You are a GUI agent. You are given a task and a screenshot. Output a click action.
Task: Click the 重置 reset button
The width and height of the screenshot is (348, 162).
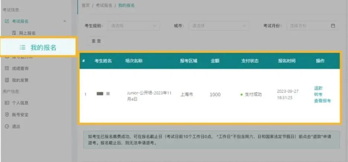(96, 41)
